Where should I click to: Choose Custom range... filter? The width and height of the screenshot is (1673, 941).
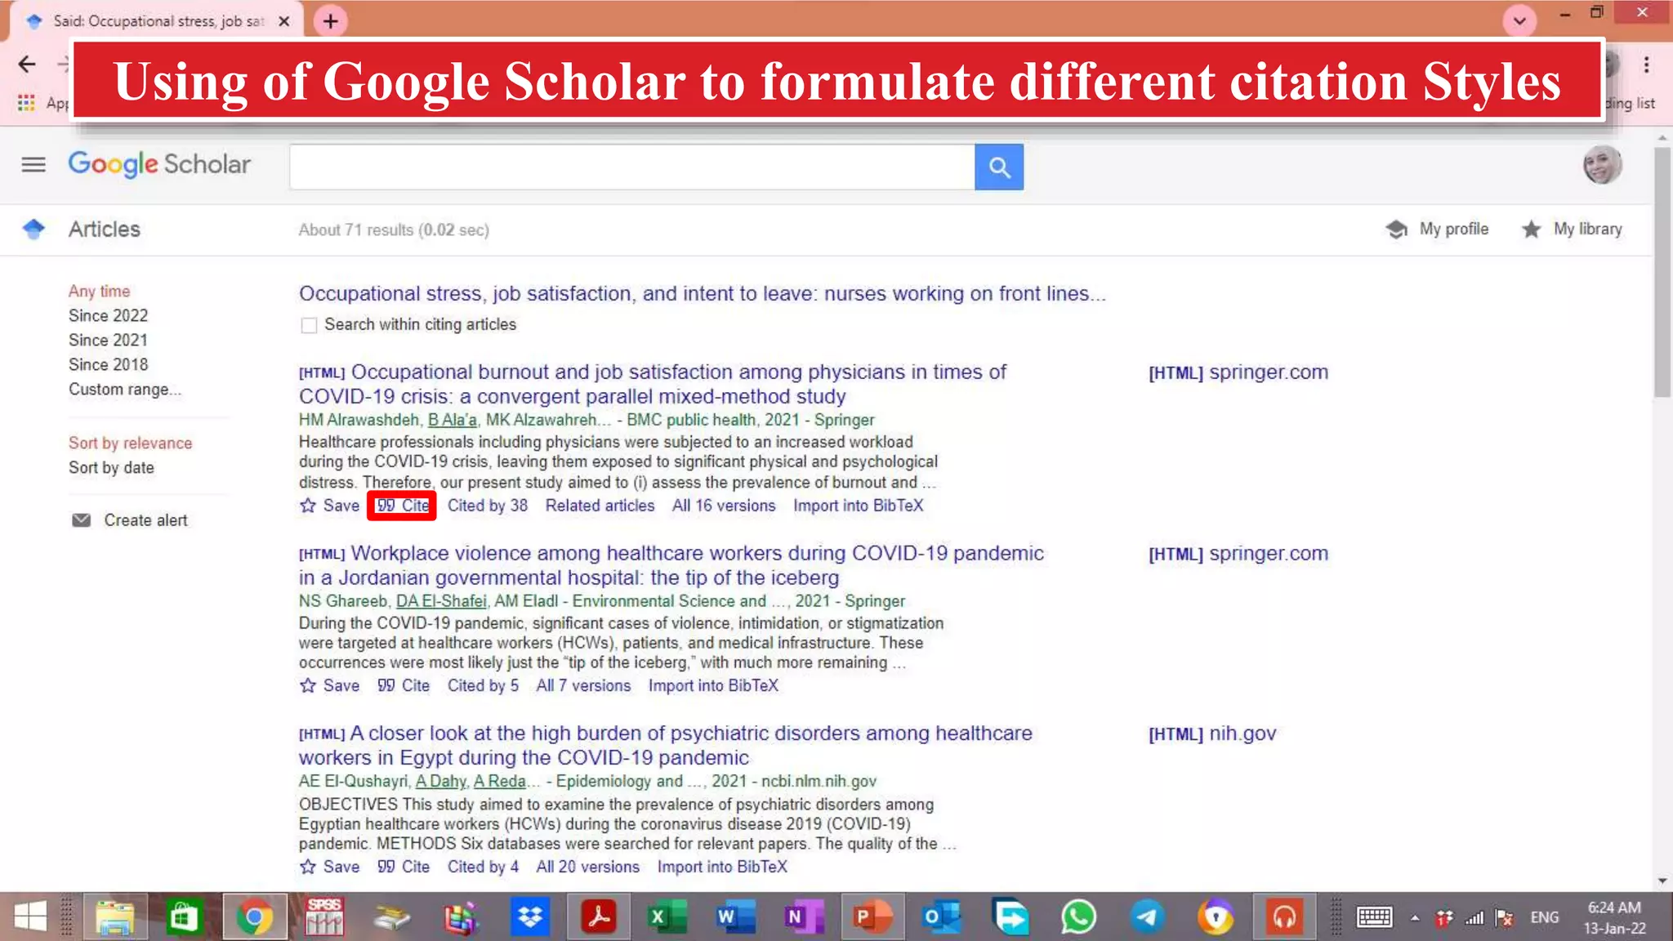[x=124, y=390]
